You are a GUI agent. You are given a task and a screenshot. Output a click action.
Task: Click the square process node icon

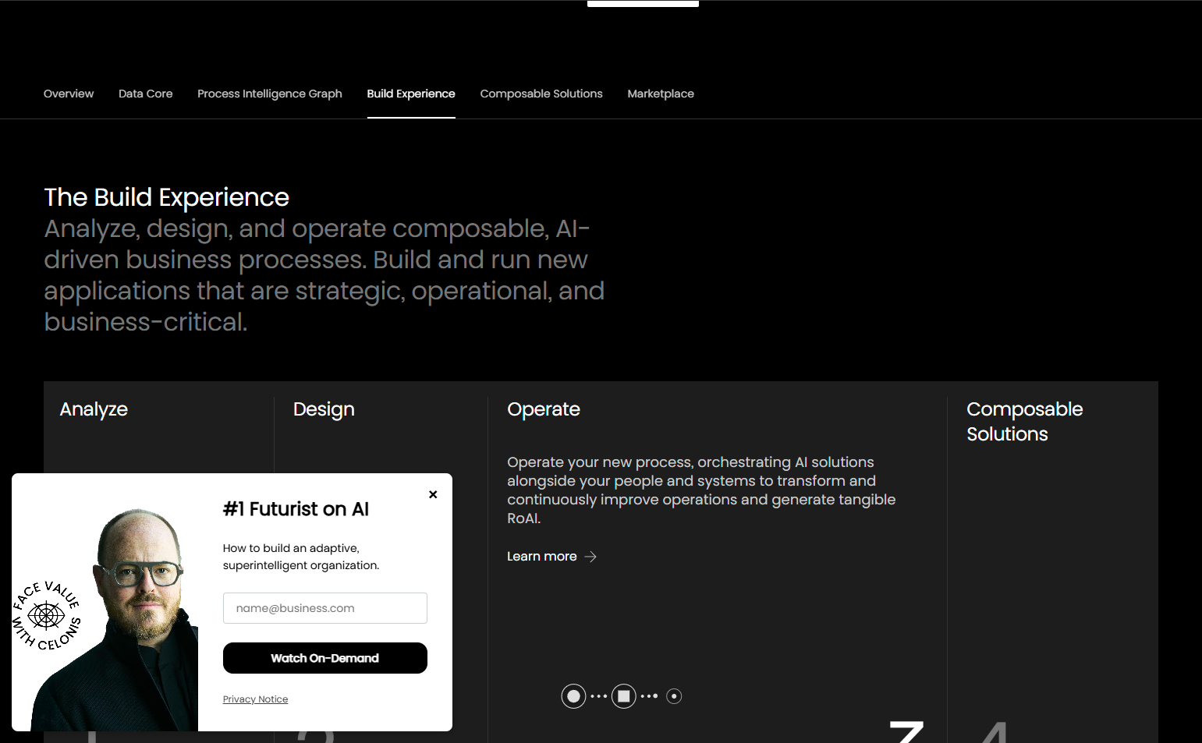pyautogui.click(x=624, y=695)
